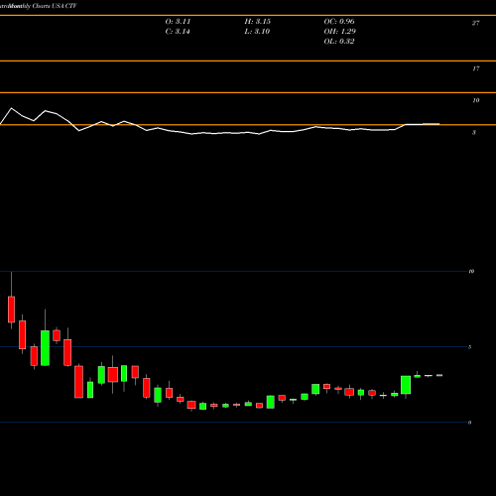This screenshot has height=496, width=496.
Task: Click the low value 'L: 3.10'
Action: [x=257, y=32]
